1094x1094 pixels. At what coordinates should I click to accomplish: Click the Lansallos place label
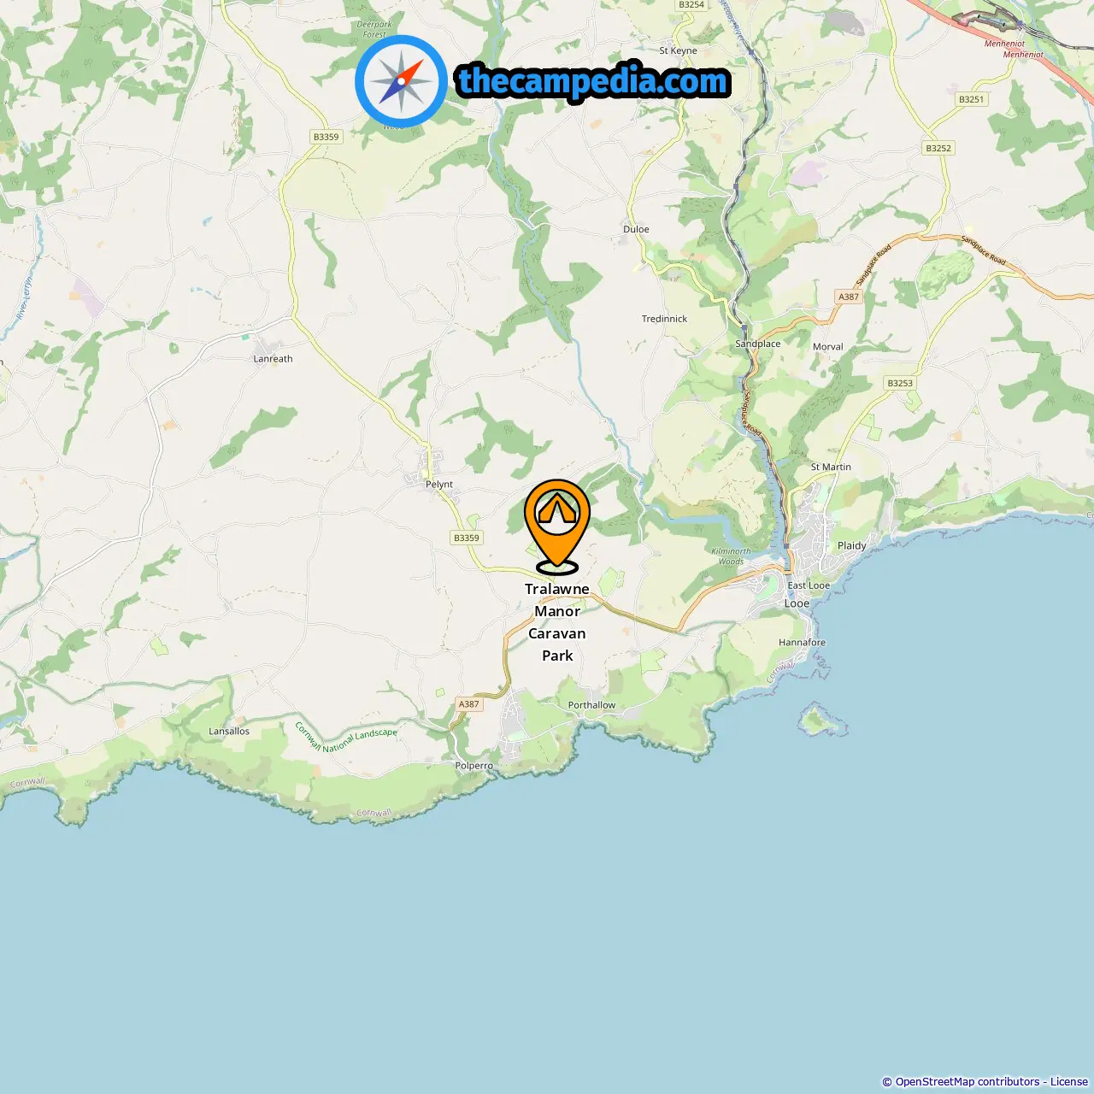click(229, 731)
